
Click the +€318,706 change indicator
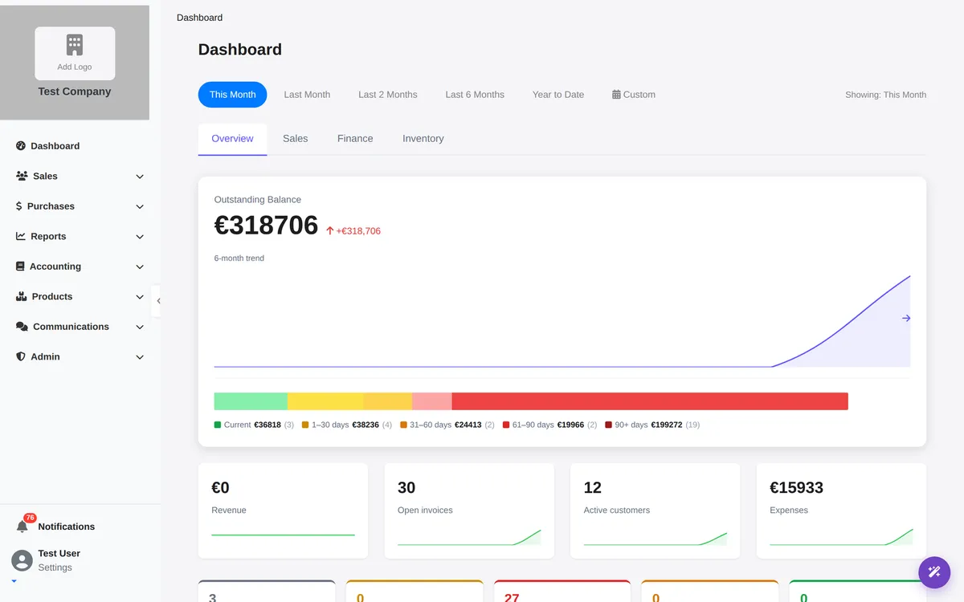[x=353, y=231]
